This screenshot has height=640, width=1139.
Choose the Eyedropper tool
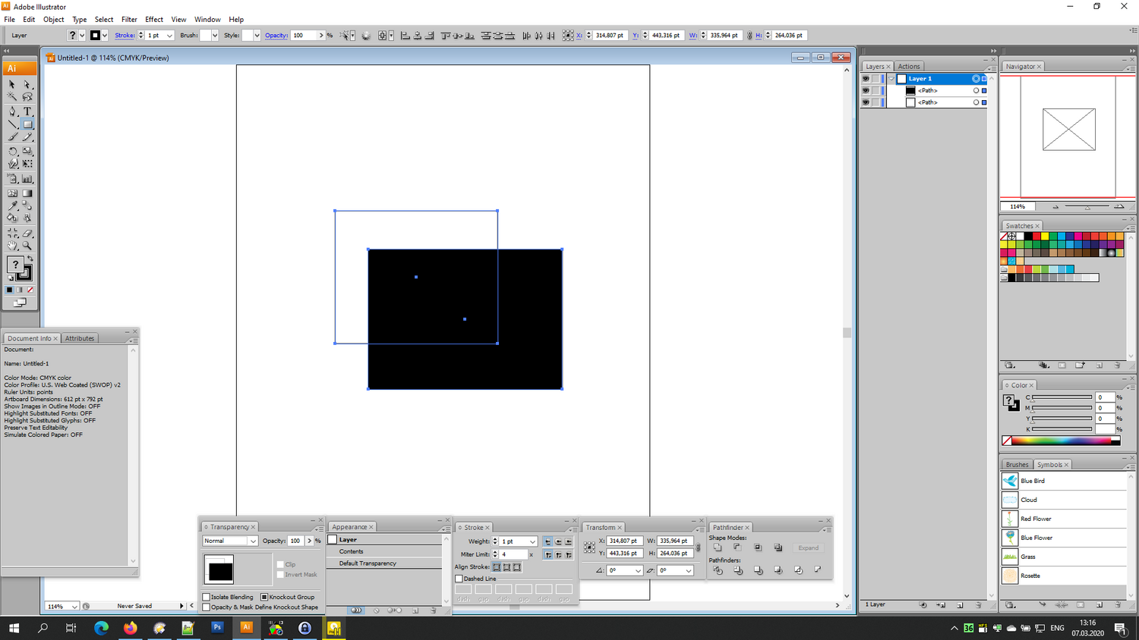coord(12,205)
